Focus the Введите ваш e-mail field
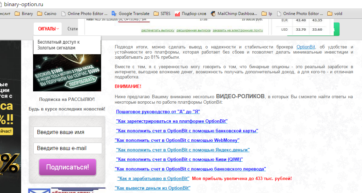This screenshot has height=193, width=362. [68, 148]
